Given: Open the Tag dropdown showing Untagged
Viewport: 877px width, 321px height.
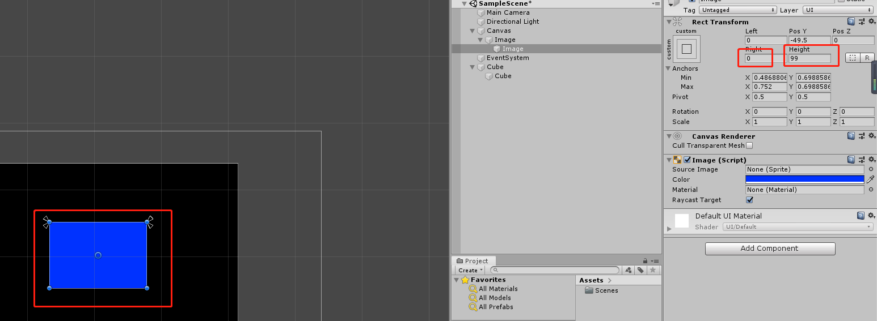Looking at the screenshot, I should pyautogui.click(x=738, y=10).
